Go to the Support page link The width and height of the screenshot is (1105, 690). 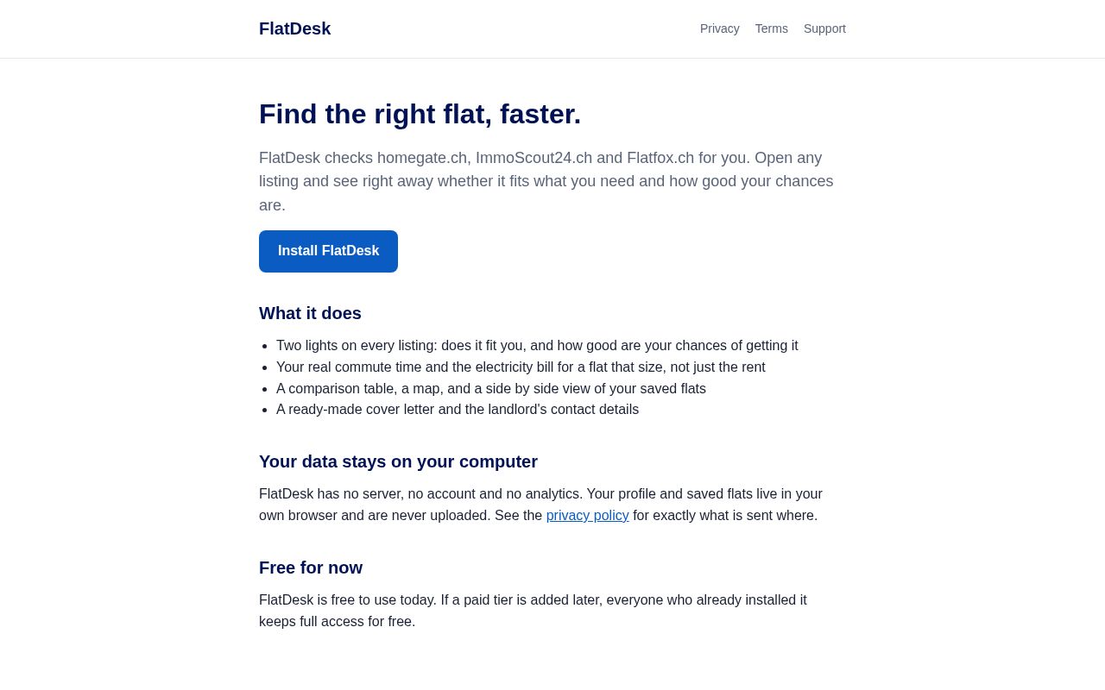[x=824, y=28]
